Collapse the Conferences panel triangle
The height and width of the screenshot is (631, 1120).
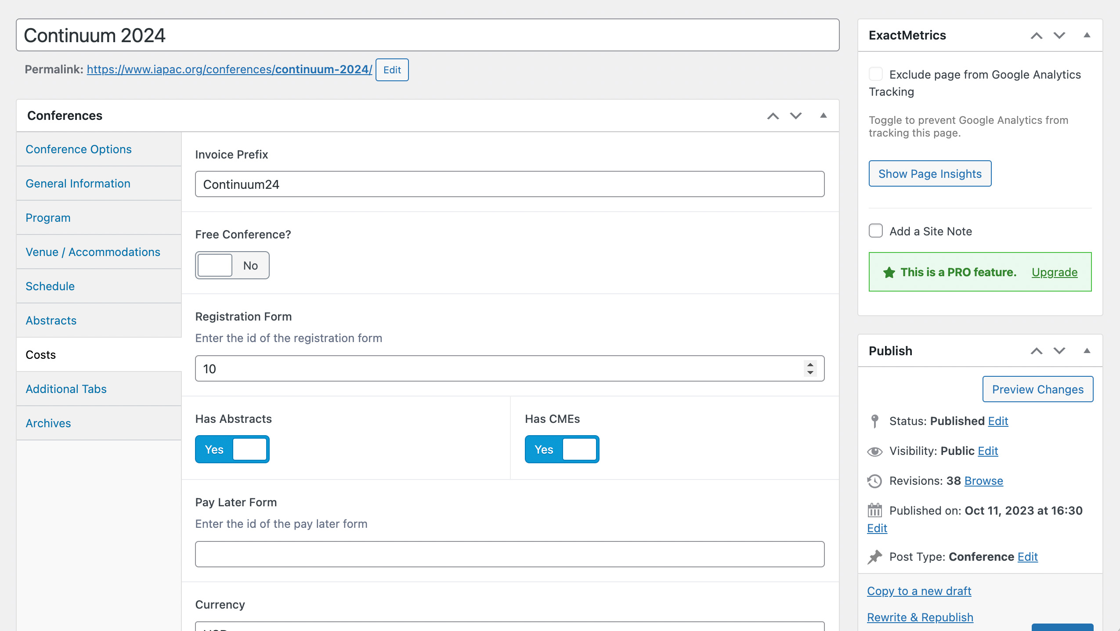pos(824,115)
